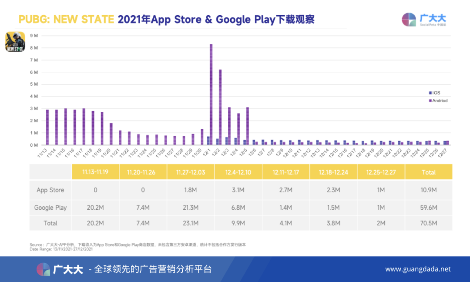This screenshot has width=470, height=282.
Task: Click the 1.8M App Store cell
Action: [191, 190]
